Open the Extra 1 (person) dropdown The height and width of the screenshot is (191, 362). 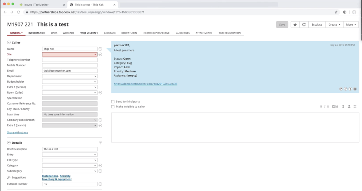point(70,87)
